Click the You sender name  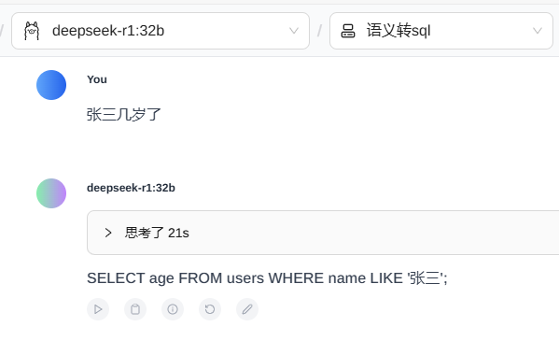(97, 79)
